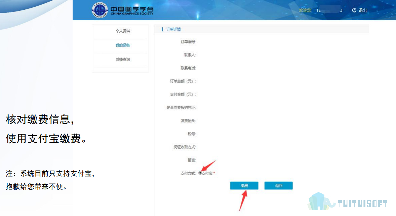
Task: Click the 缴费 button
Action: (244, 186)
